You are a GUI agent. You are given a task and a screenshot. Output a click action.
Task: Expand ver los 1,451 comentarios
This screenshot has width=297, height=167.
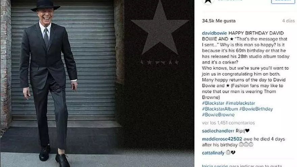(228, 123)
